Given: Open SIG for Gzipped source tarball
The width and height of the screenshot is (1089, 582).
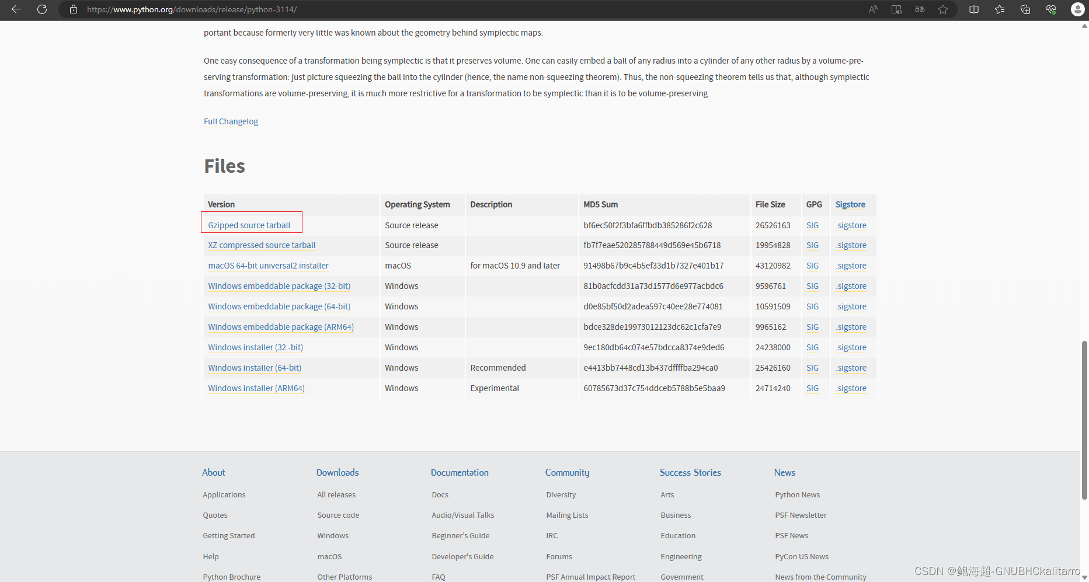Looking at the screenshot, I should pyautogui.click(x=812, y=225).
